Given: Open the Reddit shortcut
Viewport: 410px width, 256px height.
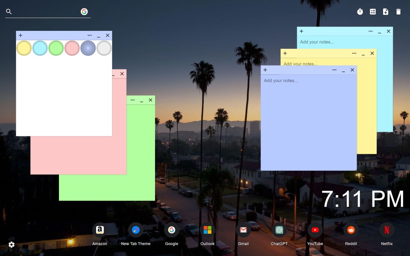Looking at the screenshot, I should pos(351,234).
